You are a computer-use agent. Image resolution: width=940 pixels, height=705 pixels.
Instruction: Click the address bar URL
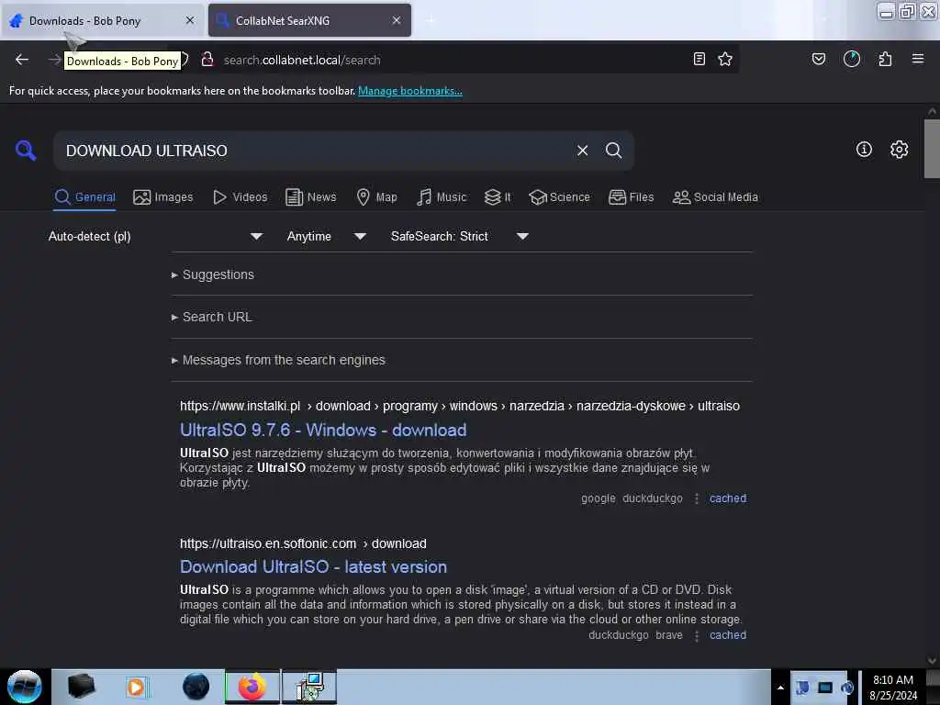[301, 60]
